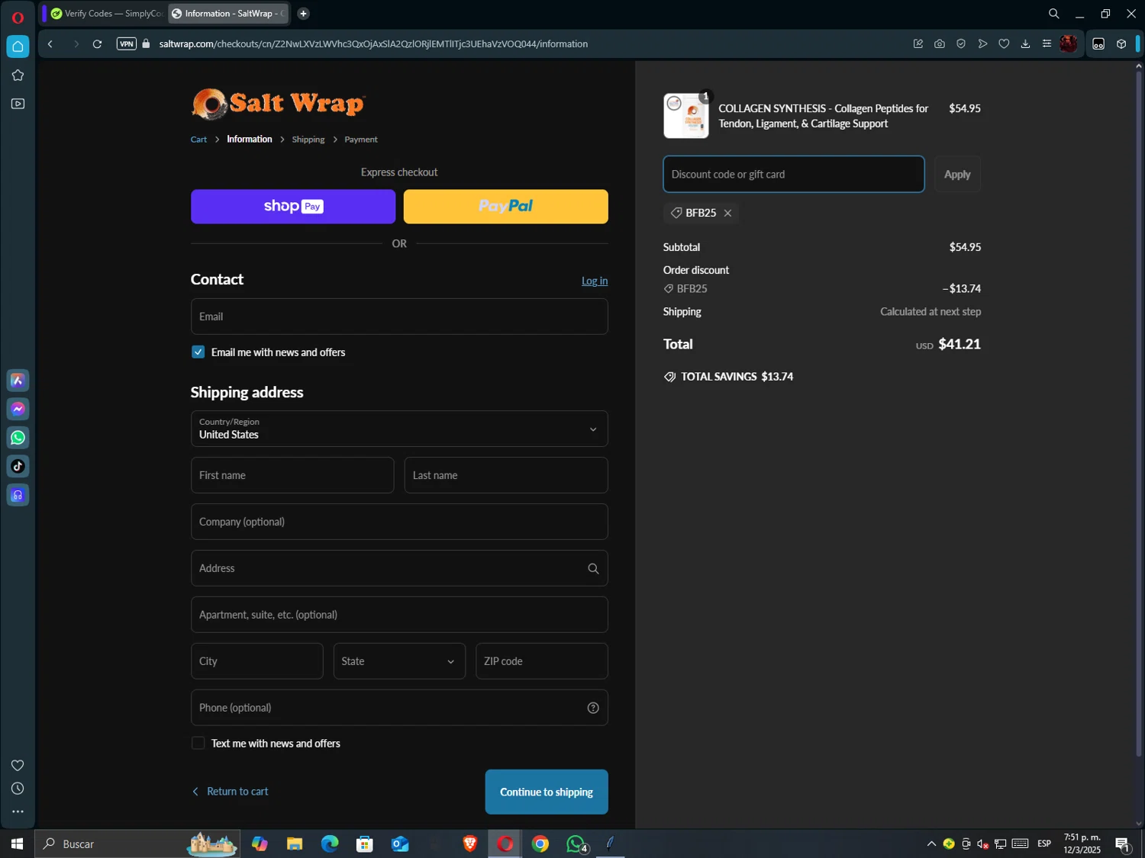The width and height of the screenshot is (1145, 858).
Task: Click the Collagen Synthesis product thumbnail
Action: (x=686, y=116)
